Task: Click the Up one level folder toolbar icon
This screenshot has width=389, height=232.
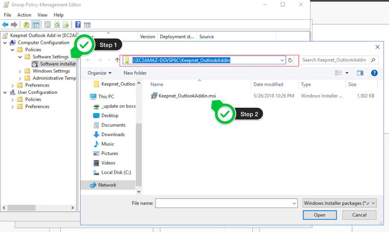Action: 26,25
